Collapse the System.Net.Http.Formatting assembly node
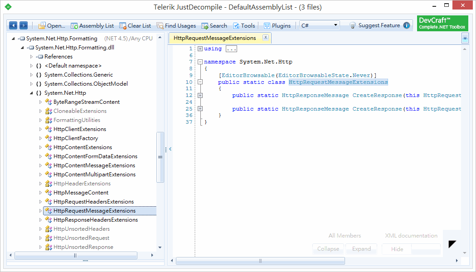 tap(13, 39)
